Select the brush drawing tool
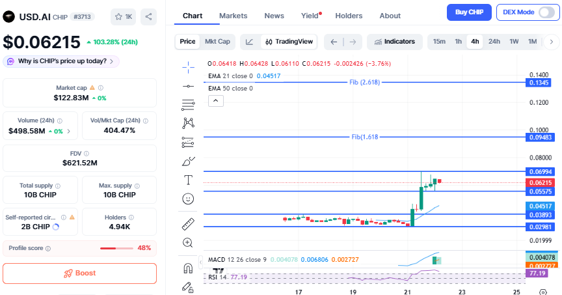Image resolution: width=562 pixels, height=295 pixels. point(188,162)
